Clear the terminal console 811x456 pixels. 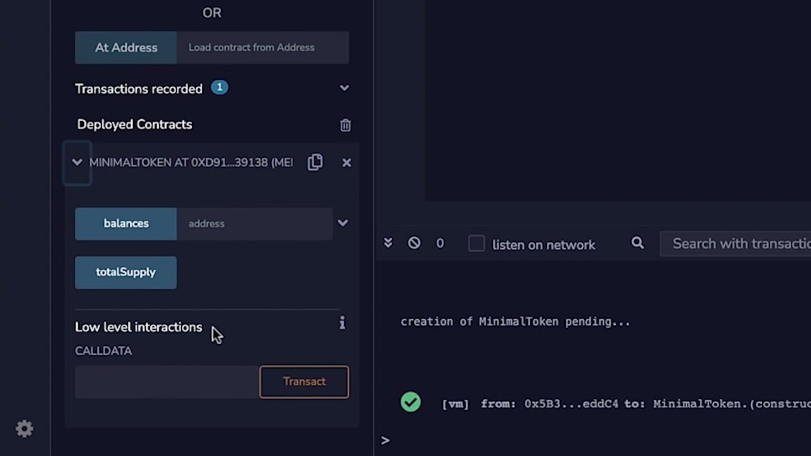[x=414, y=243]
